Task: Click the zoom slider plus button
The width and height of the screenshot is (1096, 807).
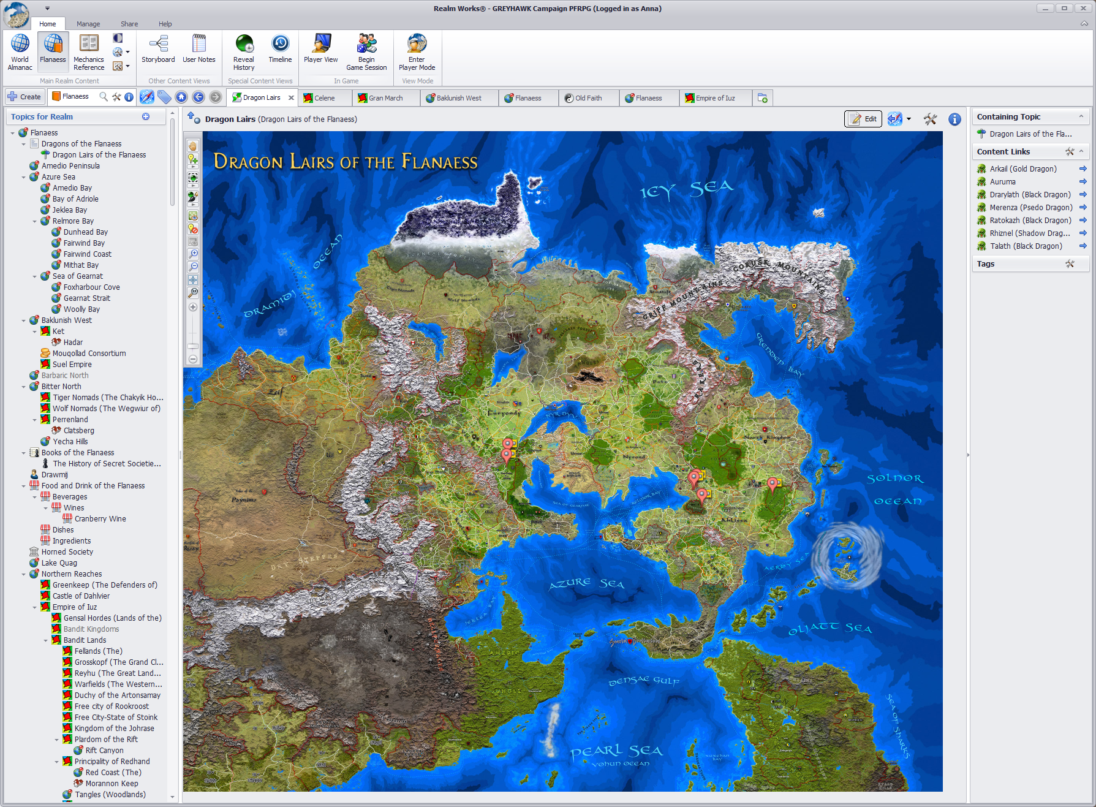Action: 192,307
